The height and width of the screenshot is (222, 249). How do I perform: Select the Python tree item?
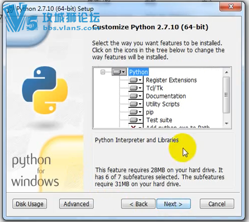(x=138, y=72)
